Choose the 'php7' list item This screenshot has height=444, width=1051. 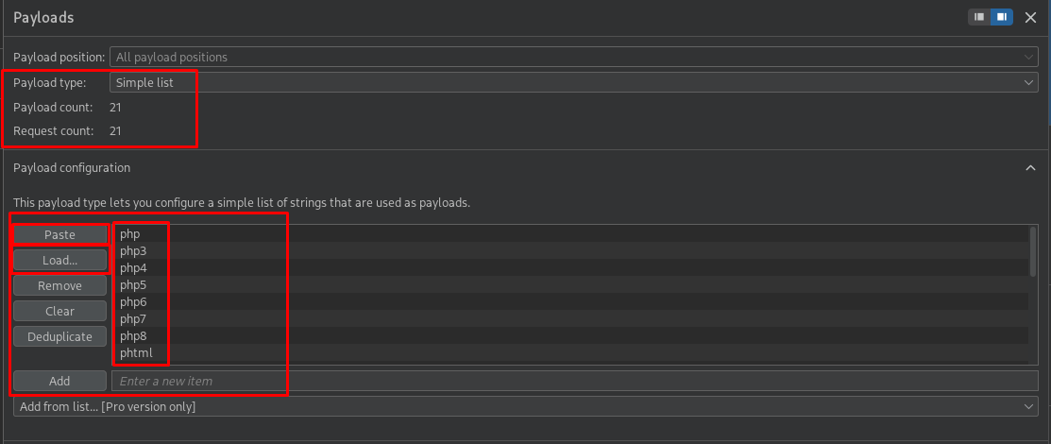pos(133,319)
